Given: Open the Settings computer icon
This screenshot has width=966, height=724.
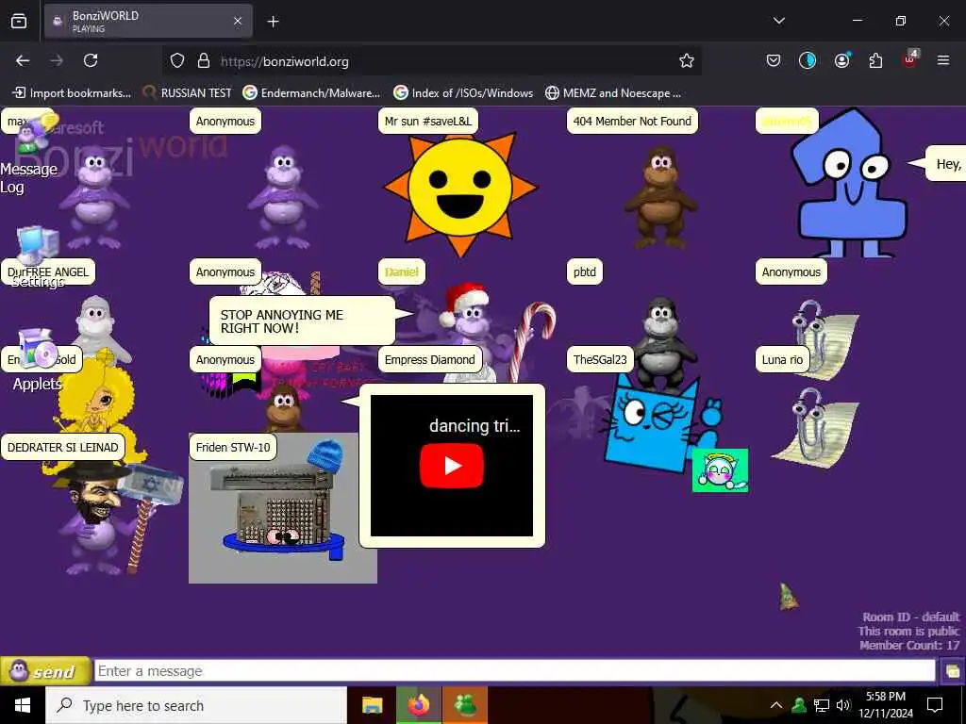Looking at the screenshot, I should click(x=37, y=245).
